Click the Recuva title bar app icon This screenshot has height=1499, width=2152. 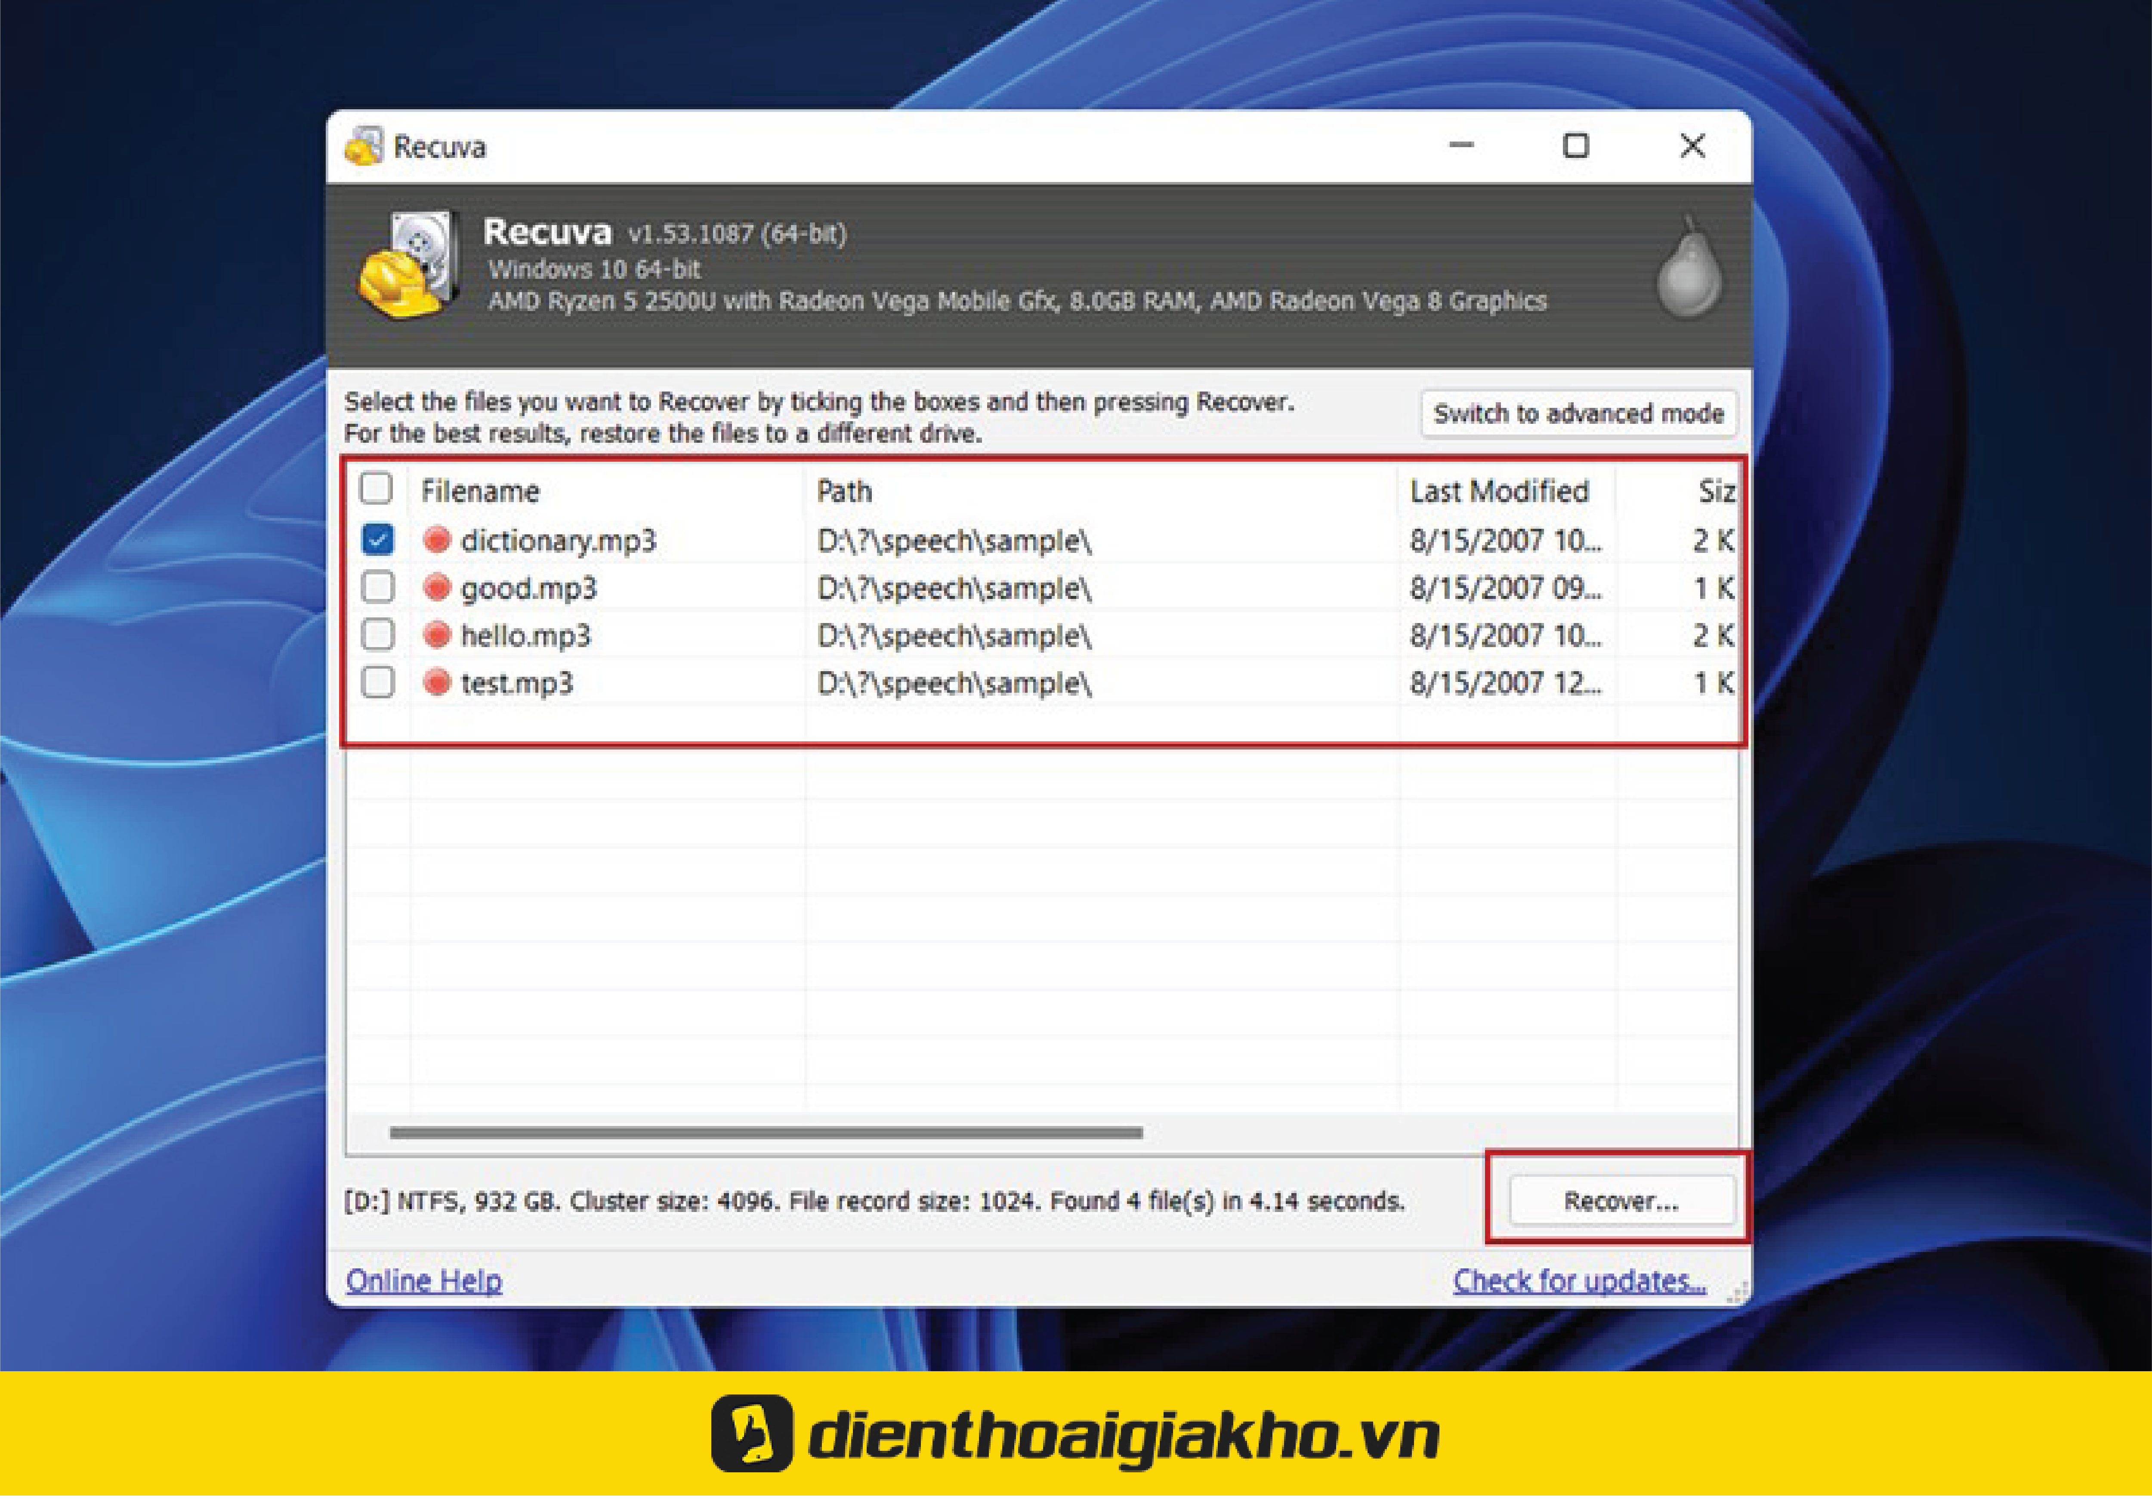(364, 146)
